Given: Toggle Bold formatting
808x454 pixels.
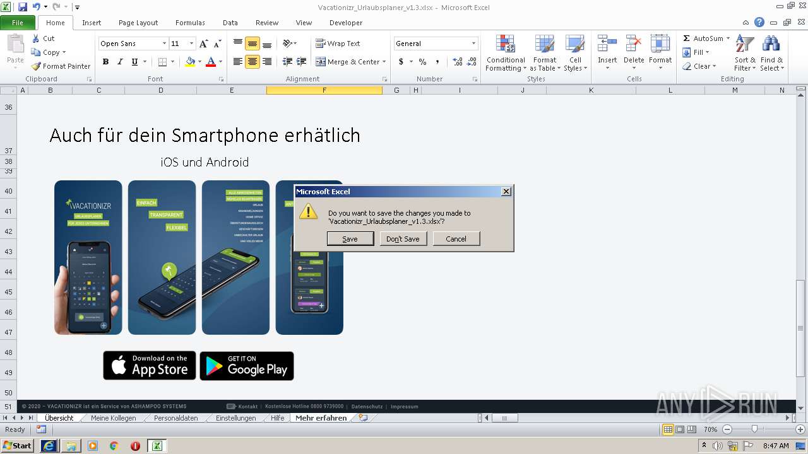Looking at the screenshot, I should tap(105, 62).
